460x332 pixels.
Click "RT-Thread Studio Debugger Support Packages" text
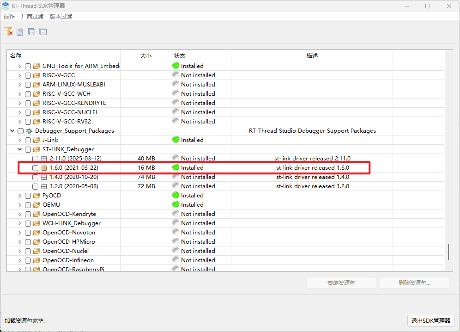coord(312,131)
